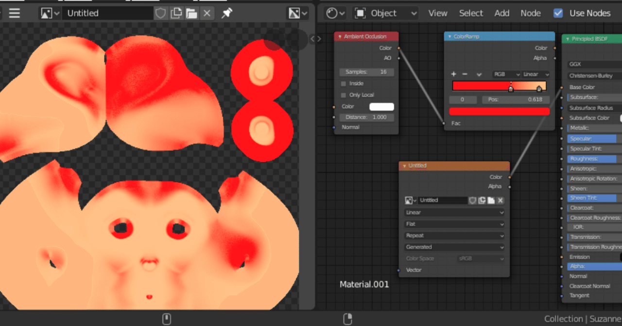Click the Untitled node Alpha output socket

click(x=509, y=186)
